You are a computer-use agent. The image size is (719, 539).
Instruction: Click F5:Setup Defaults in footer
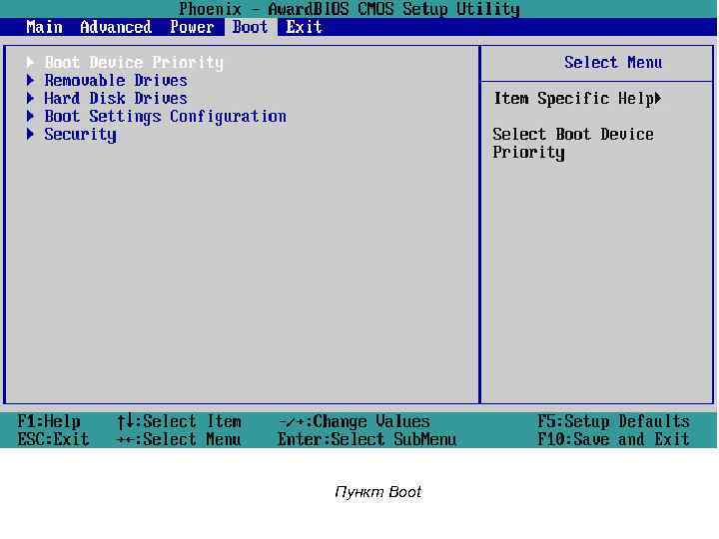[613, 421]
